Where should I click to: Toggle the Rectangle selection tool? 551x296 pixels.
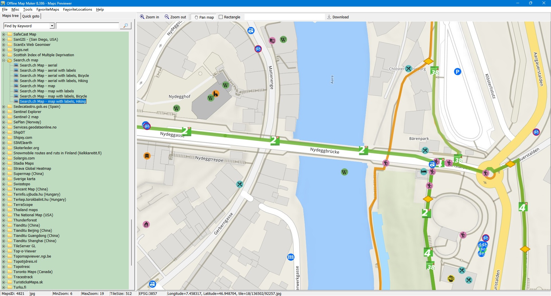click(x=229, y=17)
